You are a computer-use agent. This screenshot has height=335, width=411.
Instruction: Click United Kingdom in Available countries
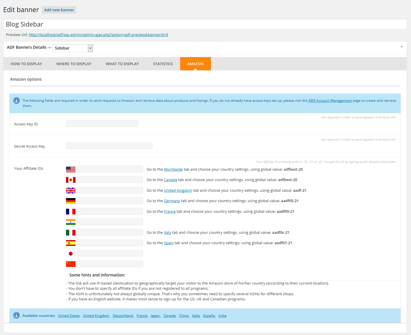pyautogui.click(x=96, y=316)
